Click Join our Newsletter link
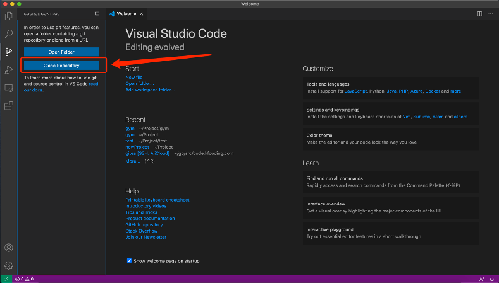The width and height of the screenshot is (499, 283). pyautogui.click(x=145, y=237)
